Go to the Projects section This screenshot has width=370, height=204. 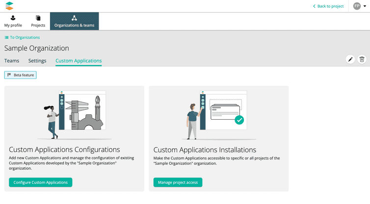click(38, 21)
